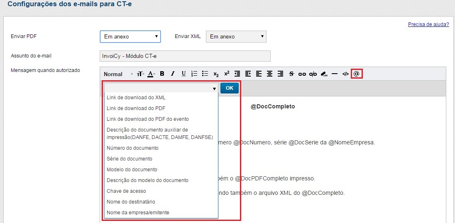Insert a bulleted list

(x=205, y=74)
